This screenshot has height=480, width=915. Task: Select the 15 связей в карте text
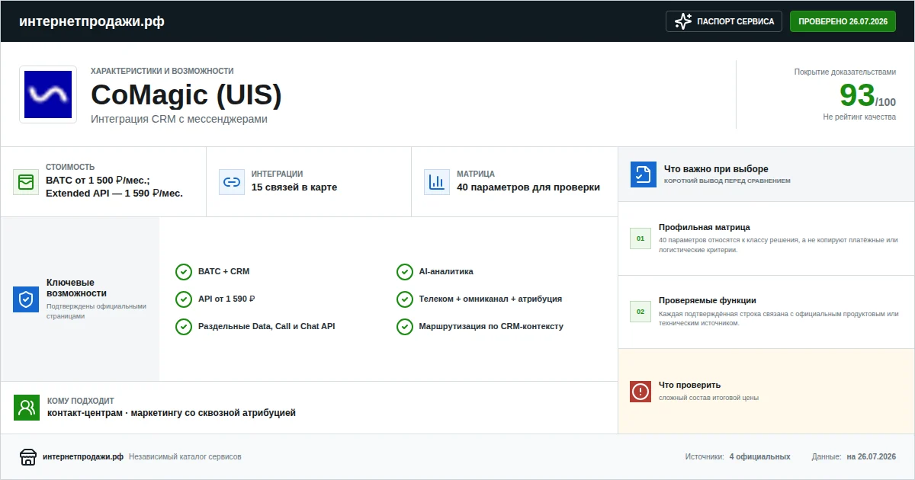(294, 187)
